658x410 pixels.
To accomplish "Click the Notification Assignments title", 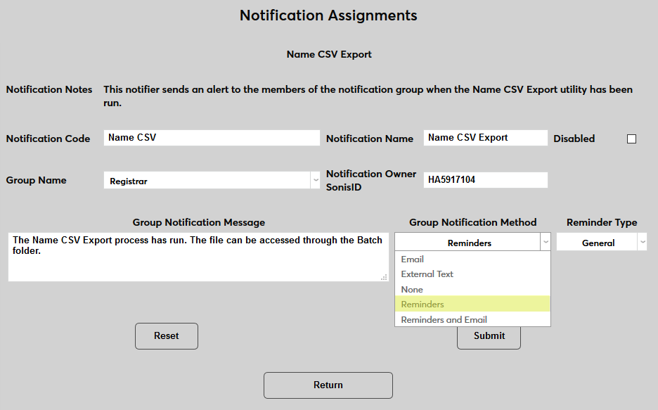I will click(x=328, y=15).
